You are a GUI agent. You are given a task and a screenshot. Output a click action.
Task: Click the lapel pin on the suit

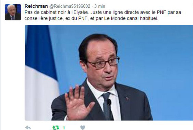point(127,98)
